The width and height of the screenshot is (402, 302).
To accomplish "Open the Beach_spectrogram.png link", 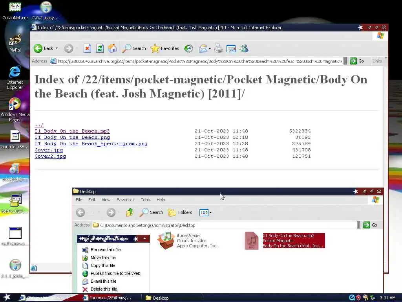I will pos(91,144).
